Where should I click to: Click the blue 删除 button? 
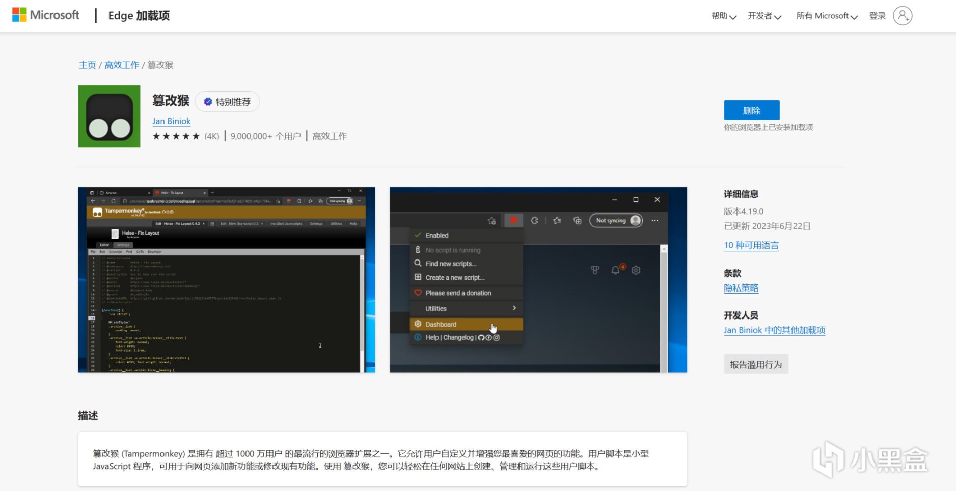752,110
